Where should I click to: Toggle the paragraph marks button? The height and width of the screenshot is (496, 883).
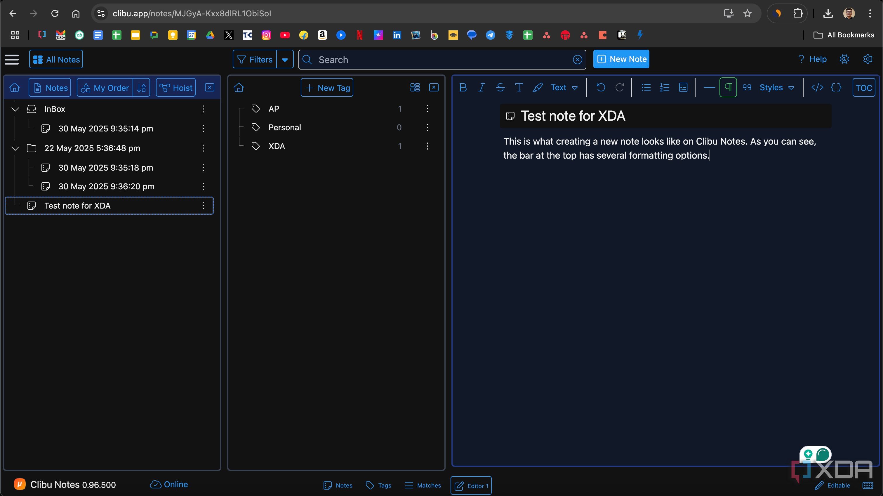pos(728,88)
